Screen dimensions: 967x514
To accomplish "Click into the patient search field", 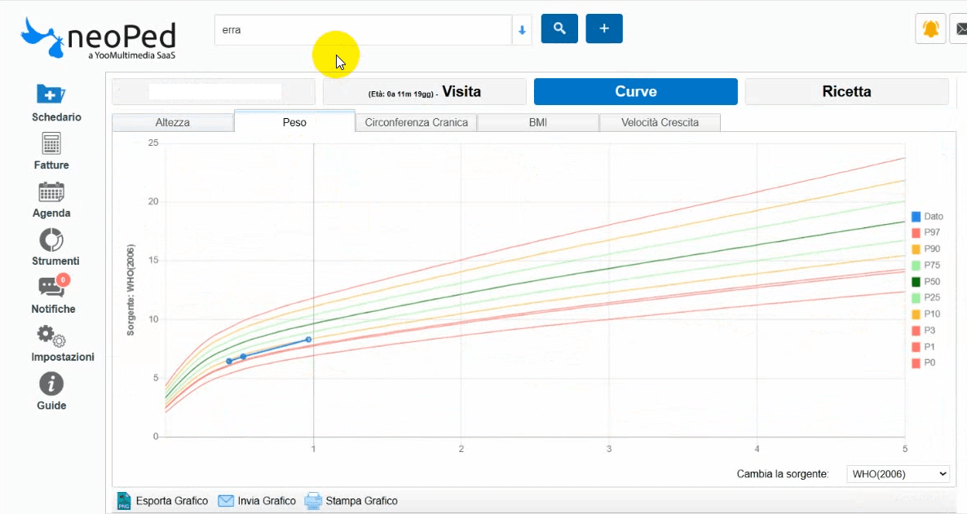I will pyautogui.click(x=362, y=30).
